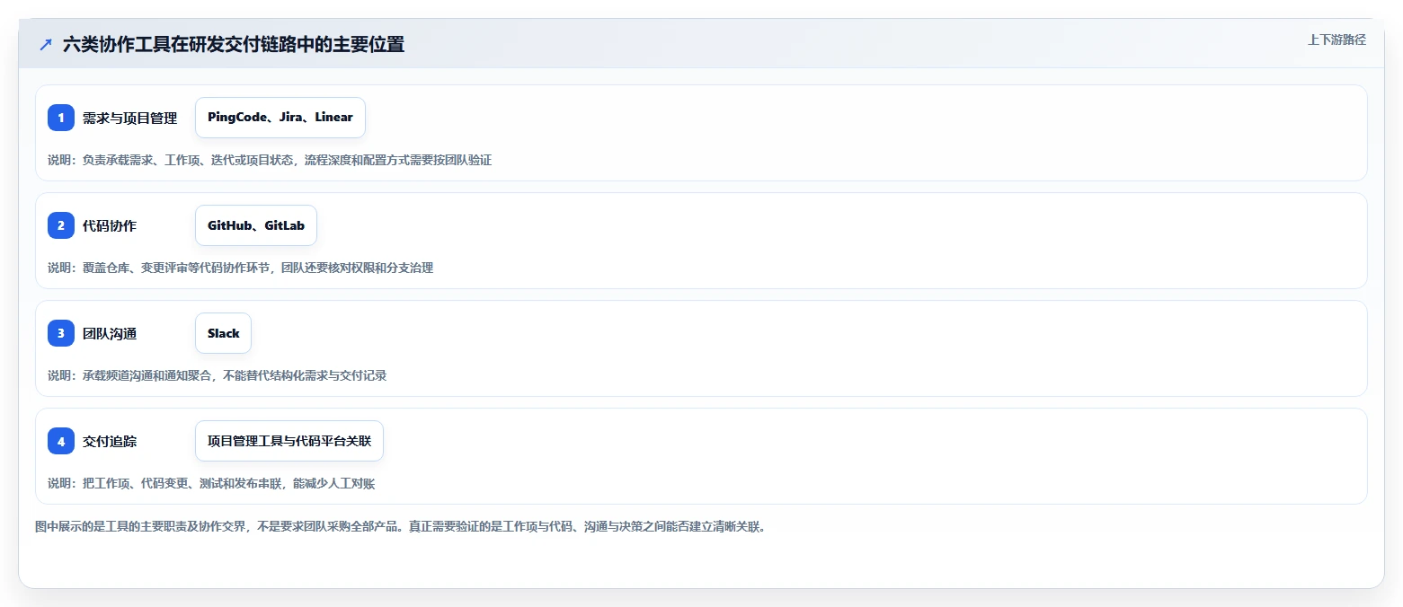Select the GitHub、GitLab chip
Image resolution: width=1403 pixels, height=607 pixels.
[256, 225]
